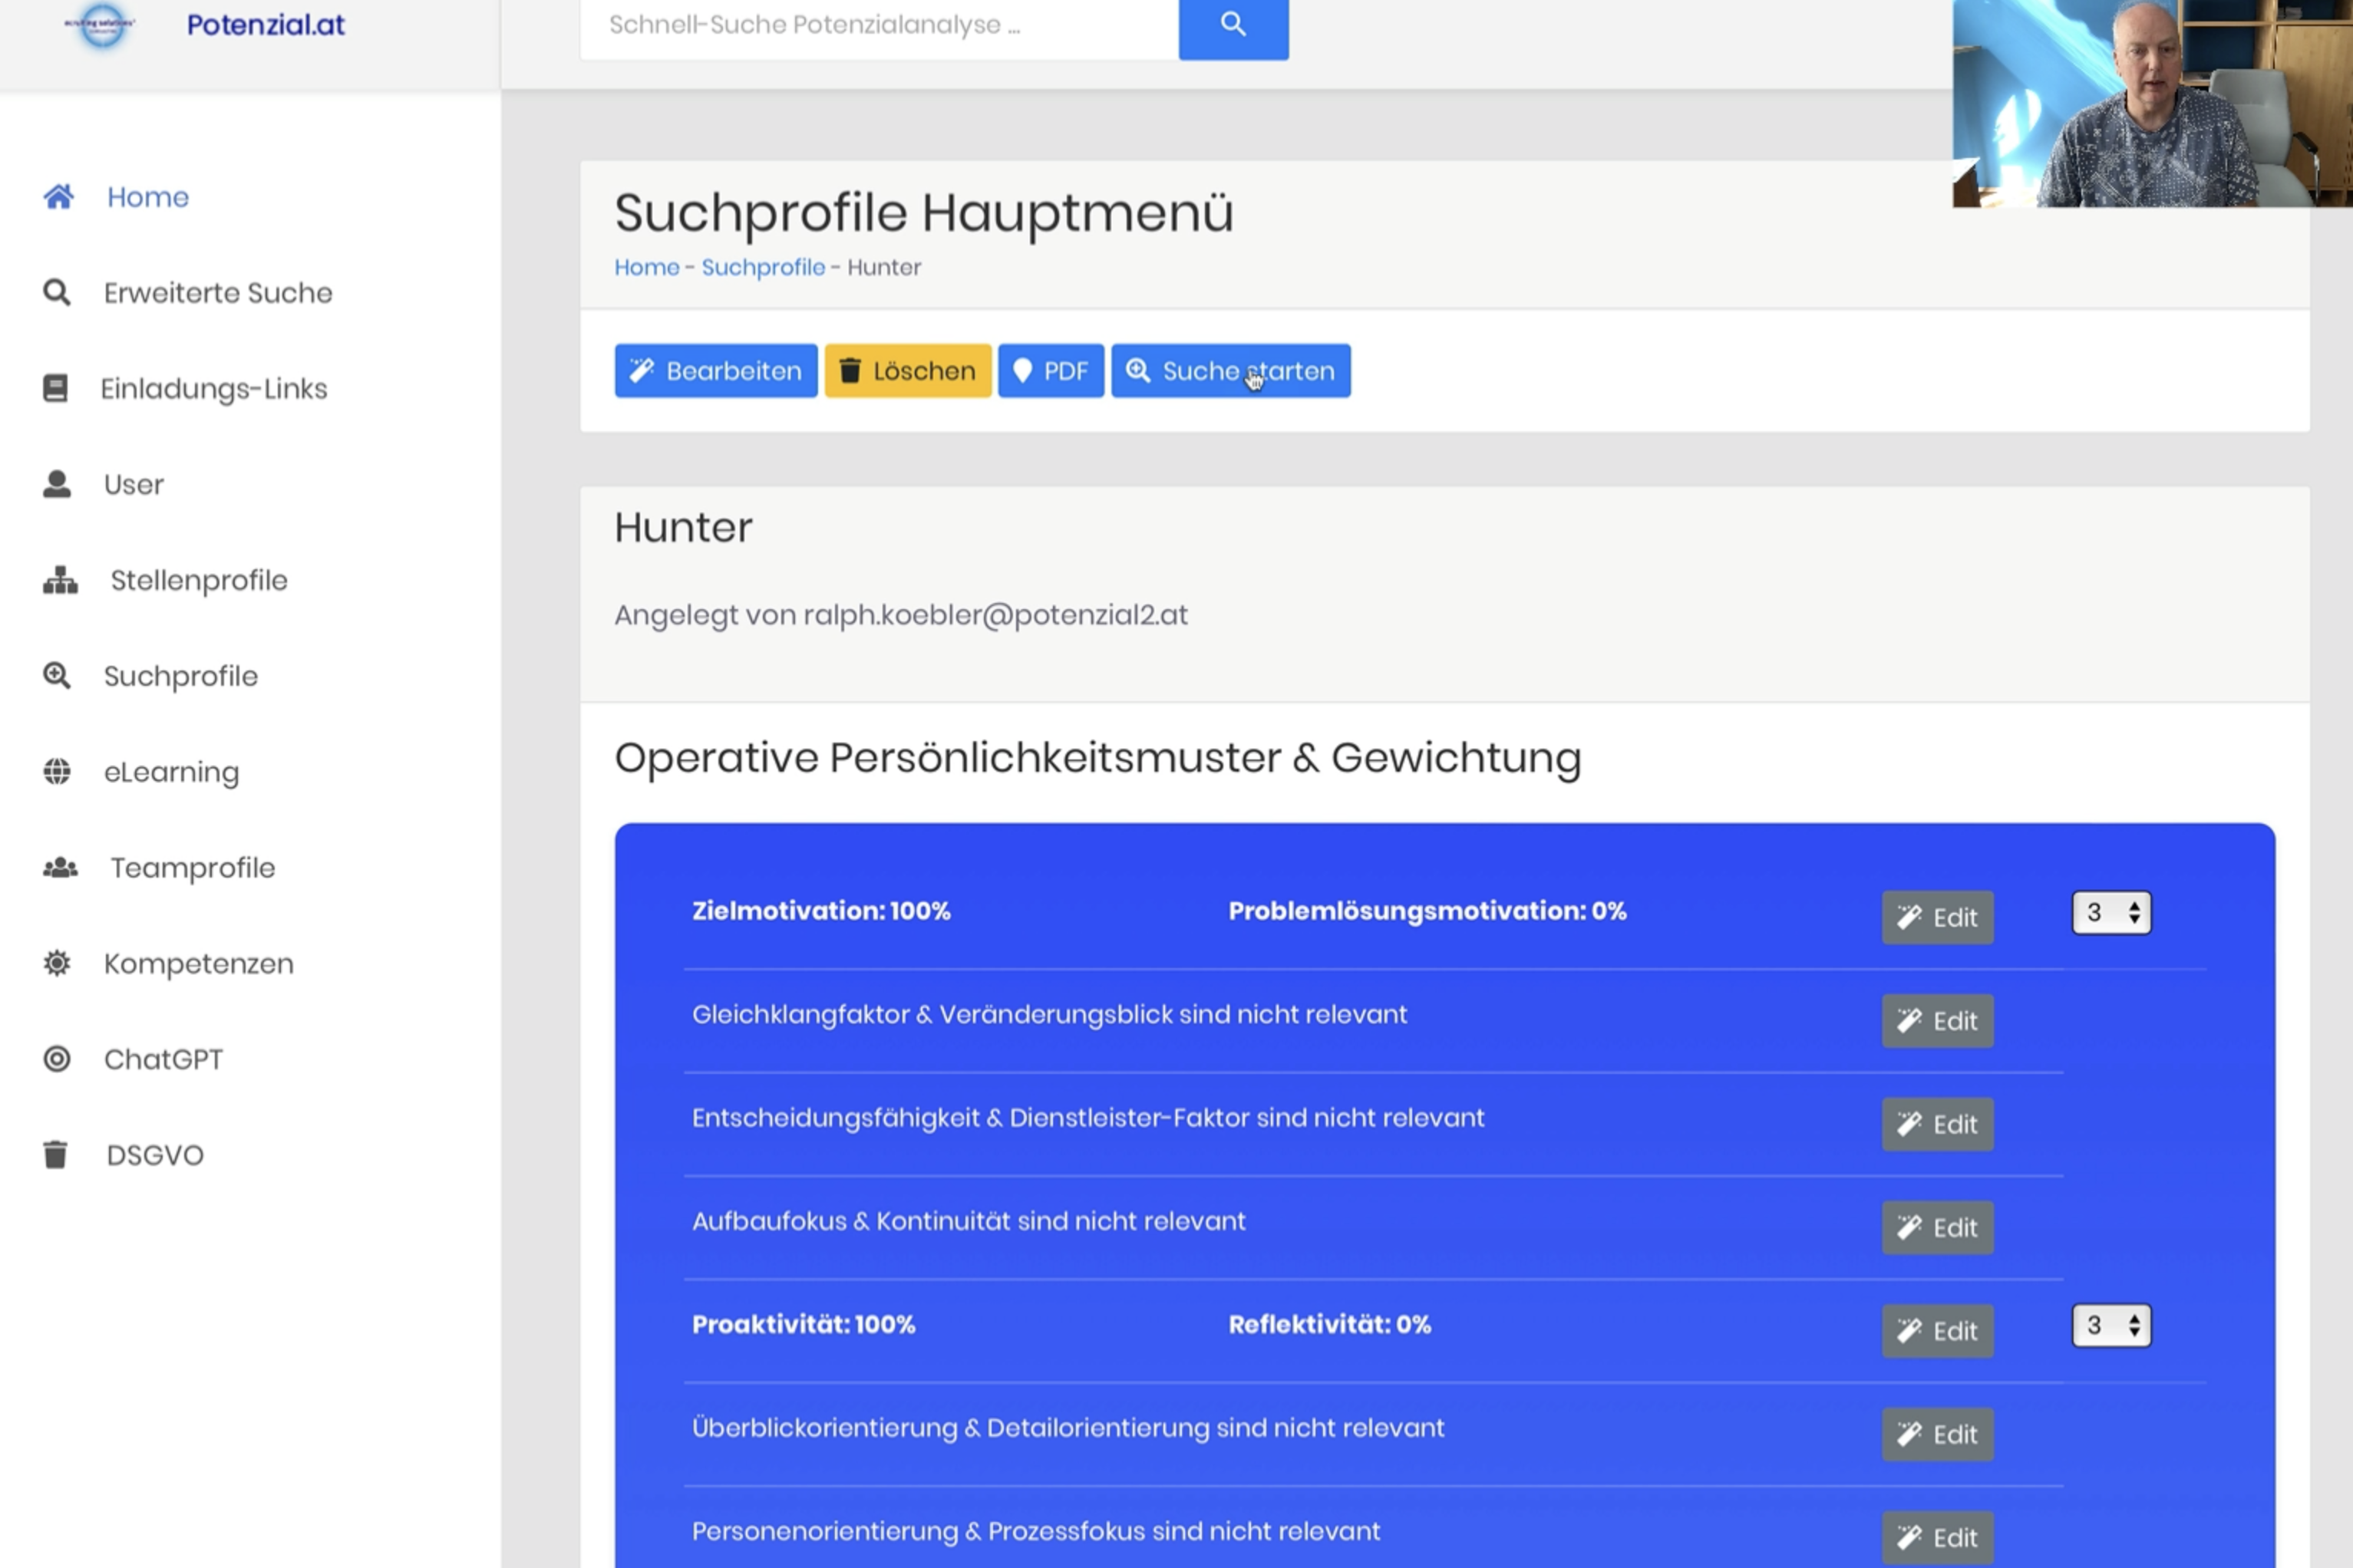
Task: Click the person icon beside User
Action: [57, 484]
